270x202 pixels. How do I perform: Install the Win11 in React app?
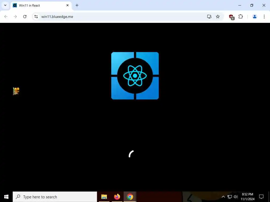[x=209, y=17]
